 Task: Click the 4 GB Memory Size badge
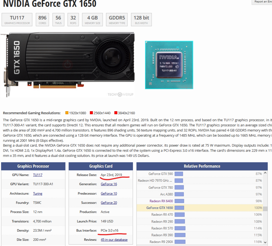93,20
